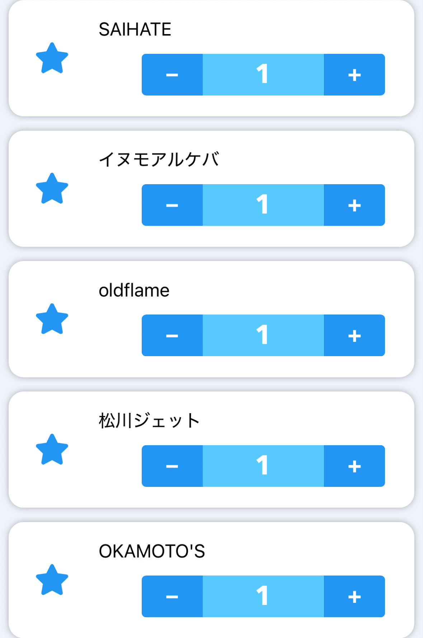Increment the OKAMOTO'S counter
This screenshot has height=638, width=423.
point(354,596)
